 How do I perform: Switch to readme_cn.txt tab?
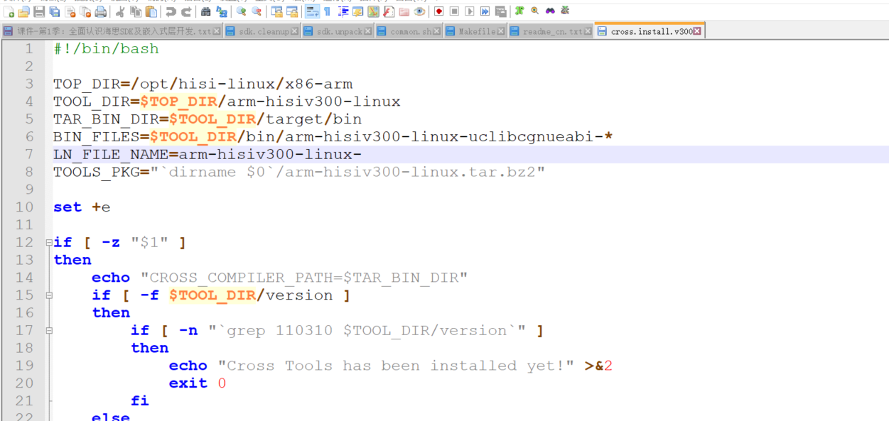(551, 31)
